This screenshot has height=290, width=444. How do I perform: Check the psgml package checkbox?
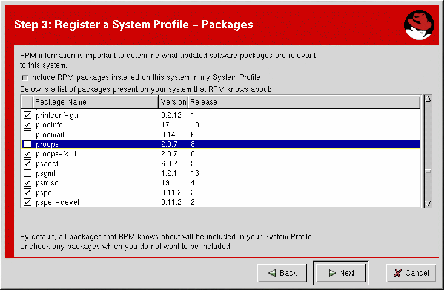tap(27, 173)
